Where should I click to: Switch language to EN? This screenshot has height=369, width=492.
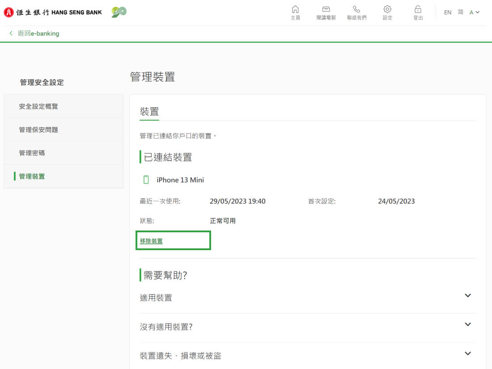click(x=448, y=13)
